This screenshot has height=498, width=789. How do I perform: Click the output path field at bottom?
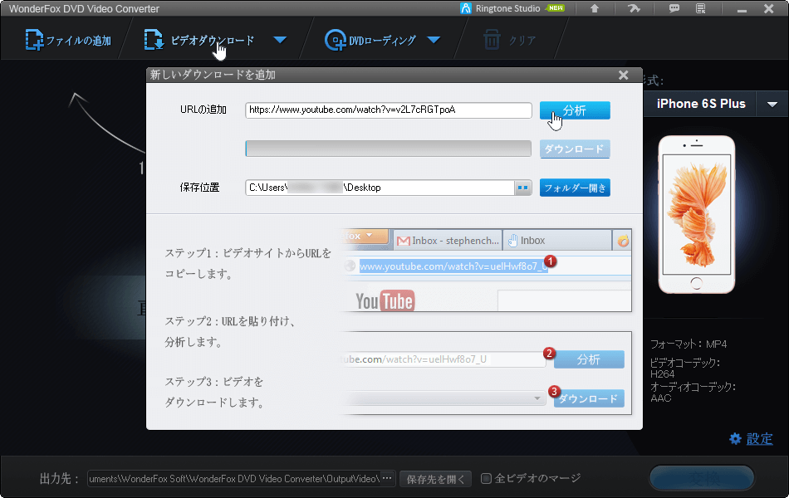(x=234, y=478)
